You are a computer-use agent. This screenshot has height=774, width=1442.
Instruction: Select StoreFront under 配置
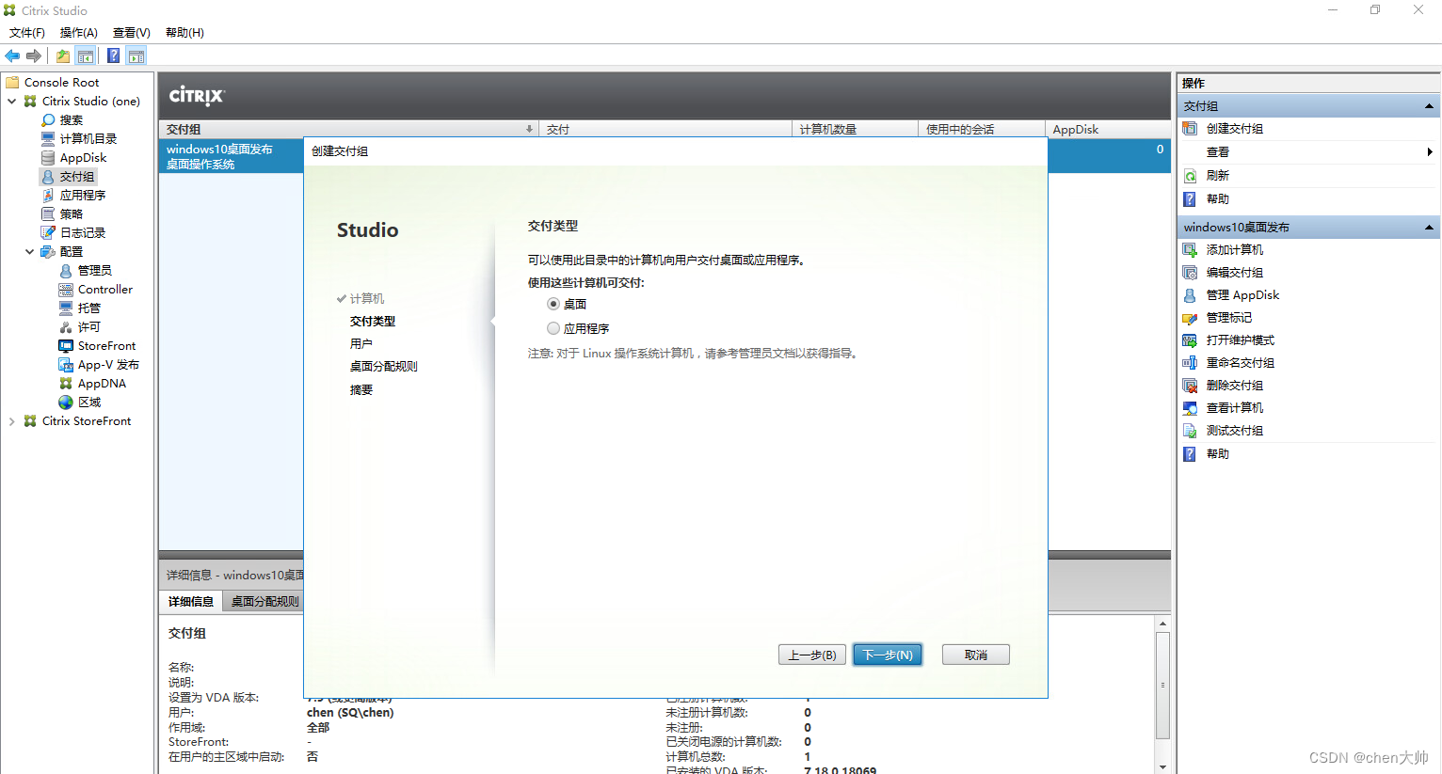point(106,346)
